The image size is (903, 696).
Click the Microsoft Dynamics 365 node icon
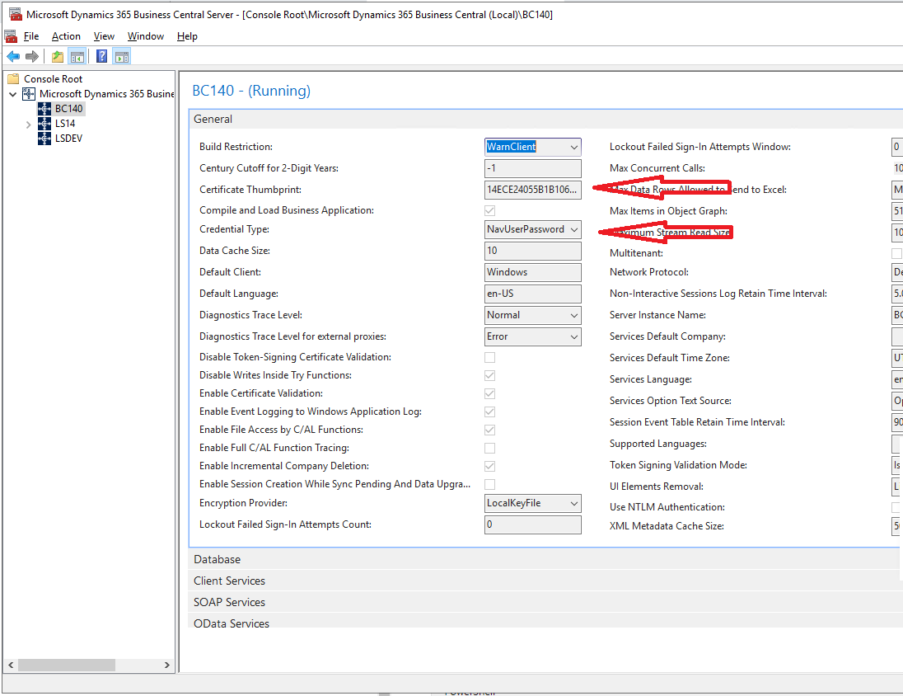29,94
